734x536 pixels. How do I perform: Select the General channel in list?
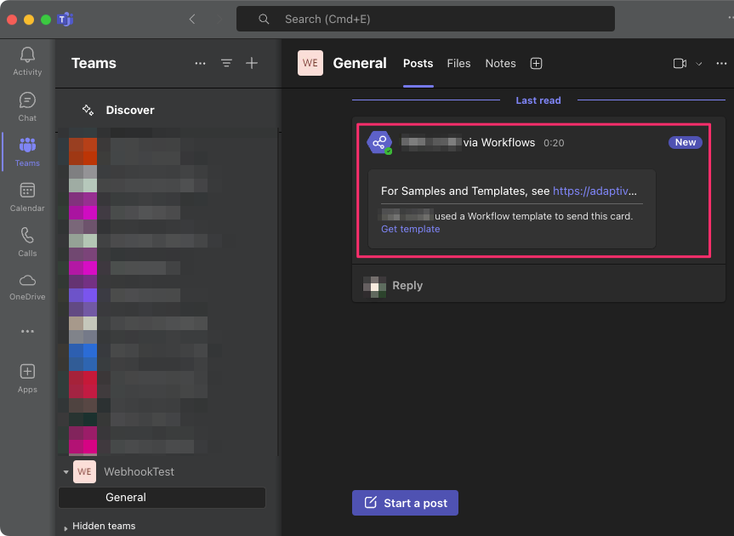(x=162, y=497)
